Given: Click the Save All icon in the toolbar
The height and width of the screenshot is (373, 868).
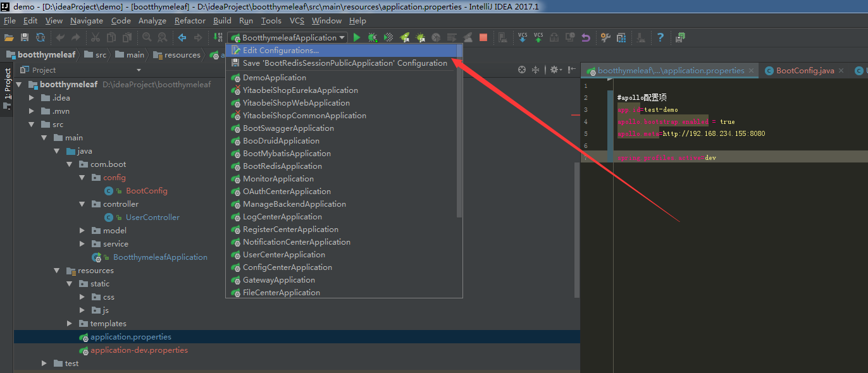Looking at the screenshot, I should (x=25, y=37).
